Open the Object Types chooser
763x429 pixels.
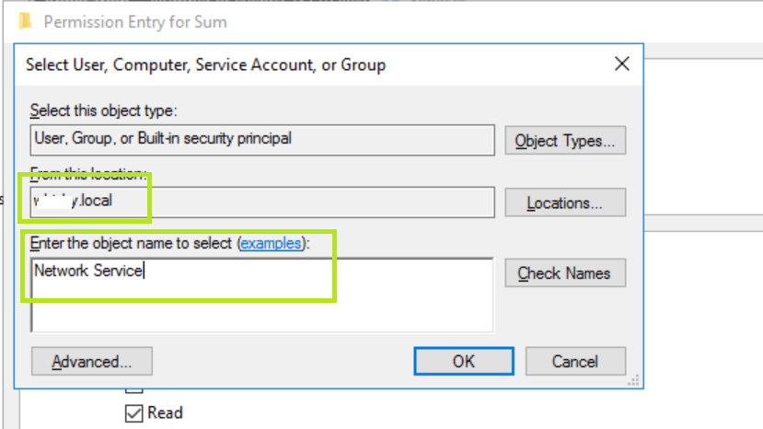pyautogui.click(x=565, y=141)
